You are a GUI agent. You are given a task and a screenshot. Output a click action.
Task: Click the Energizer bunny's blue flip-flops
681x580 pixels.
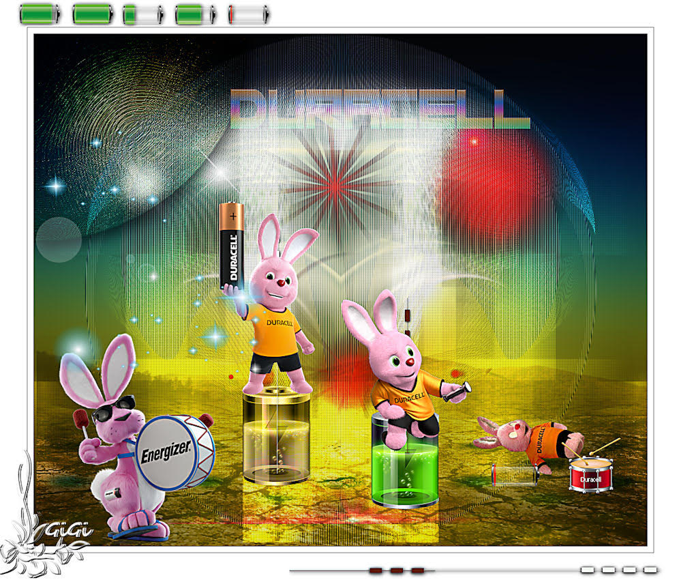pos(139,532)
